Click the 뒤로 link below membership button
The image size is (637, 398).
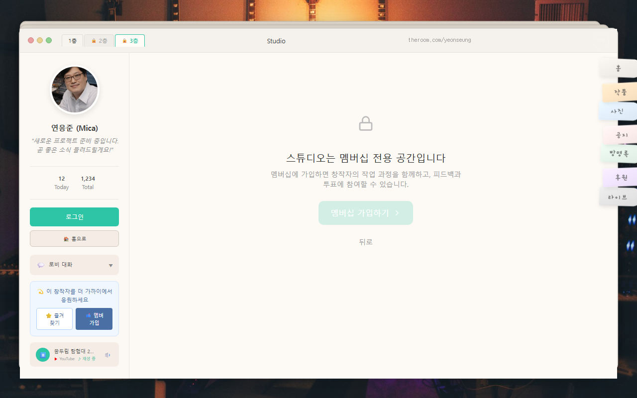click(366, 242)
